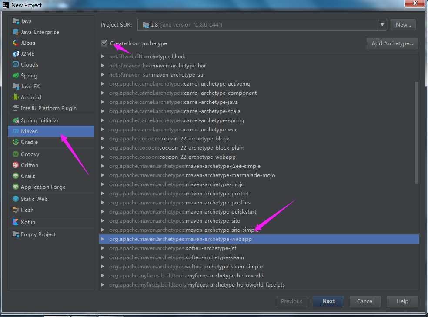
Task: Select the maven-archetype-j2ee-simple archetype
Action: (x=259, y=166)
